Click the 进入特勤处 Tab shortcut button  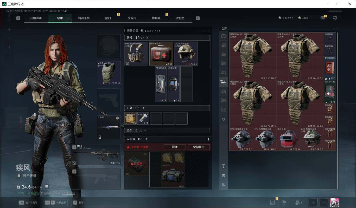[28, 203]
